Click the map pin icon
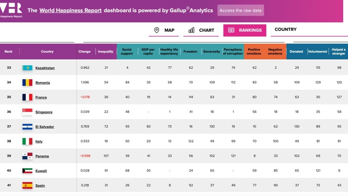The height and width of the screenshot is (196, 348). (157, 30)
